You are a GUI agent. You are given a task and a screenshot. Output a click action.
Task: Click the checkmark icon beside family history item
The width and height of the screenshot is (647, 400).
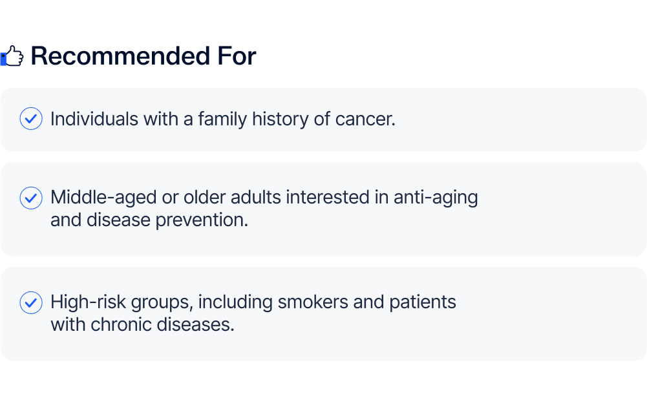pyautogui.click(x=31, y=120)
